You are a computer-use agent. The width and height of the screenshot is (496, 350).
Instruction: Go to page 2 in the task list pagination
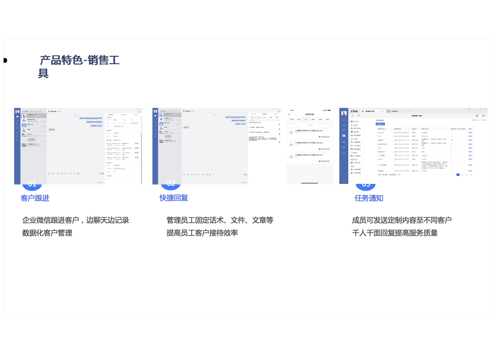point(462,175)
